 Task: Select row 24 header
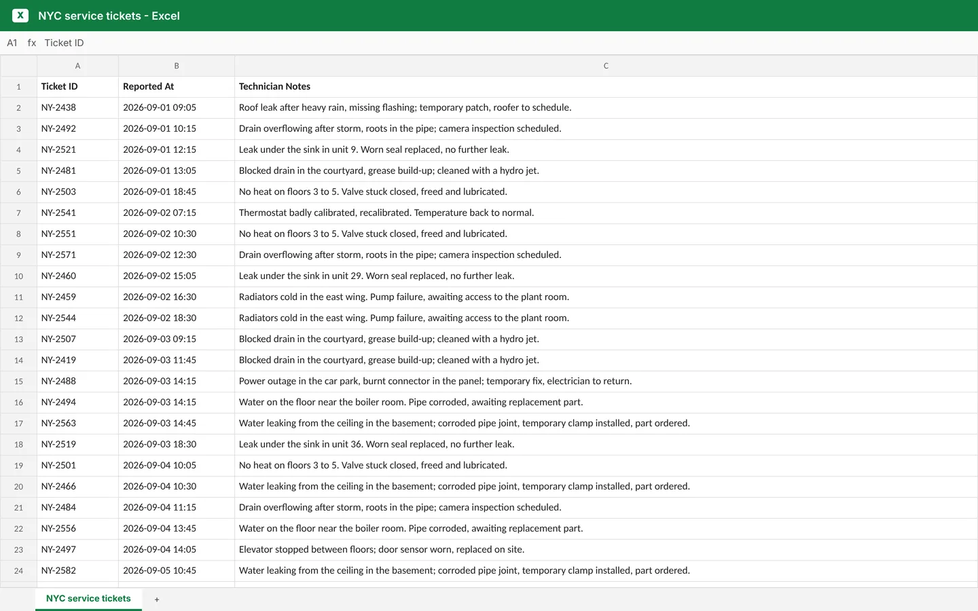(x=18, y=571)
